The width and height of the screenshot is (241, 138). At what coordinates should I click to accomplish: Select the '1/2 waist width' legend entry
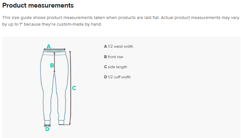coord(119,46)
